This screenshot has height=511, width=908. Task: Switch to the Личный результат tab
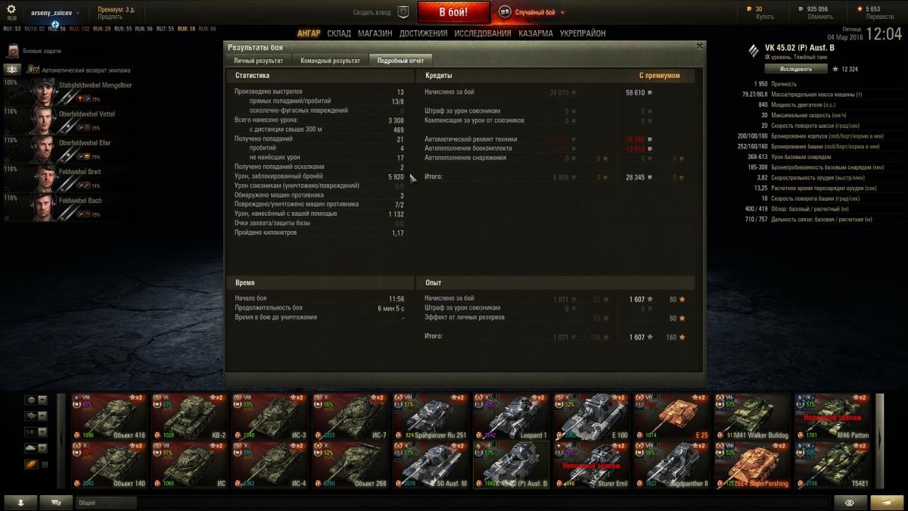tap(258, 60)
